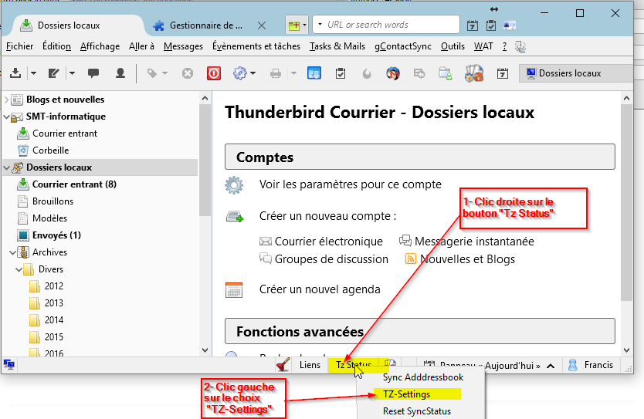Click the Thunderbird globe toolbar icon

coord(393,73)
